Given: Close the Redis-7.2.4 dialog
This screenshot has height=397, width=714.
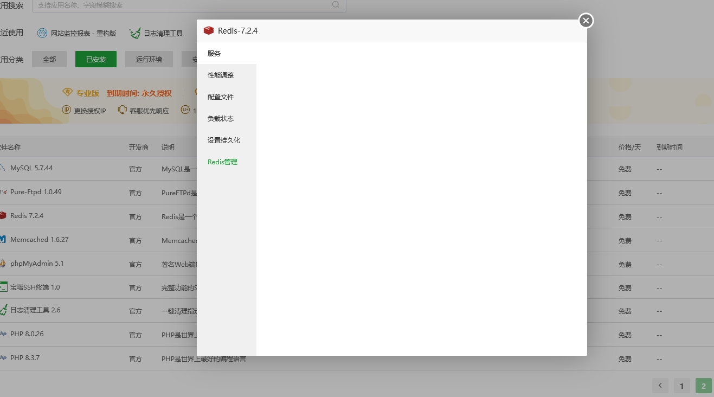Looking at the screenshot, I should tap(586, 21).
